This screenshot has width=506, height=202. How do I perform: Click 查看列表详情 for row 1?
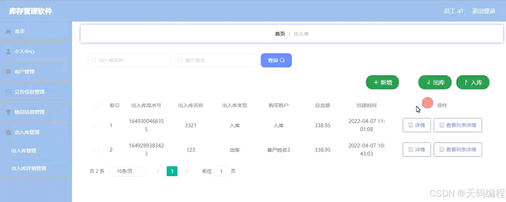pos(458,125)
